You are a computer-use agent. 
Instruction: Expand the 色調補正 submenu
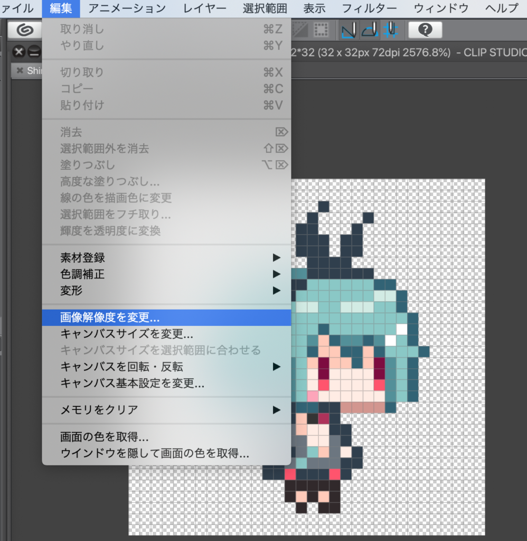click(166, 274)
